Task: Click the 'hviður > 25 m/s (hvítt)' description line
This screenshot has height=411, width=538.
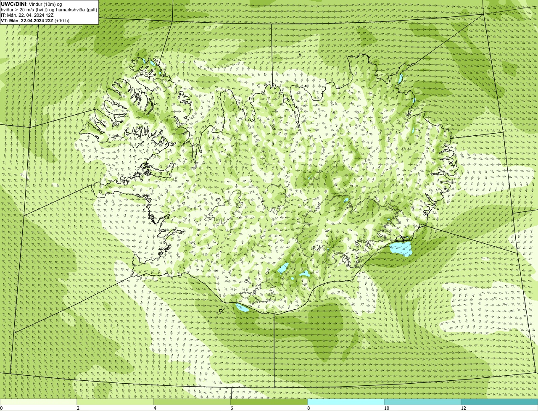Action: 49,10
